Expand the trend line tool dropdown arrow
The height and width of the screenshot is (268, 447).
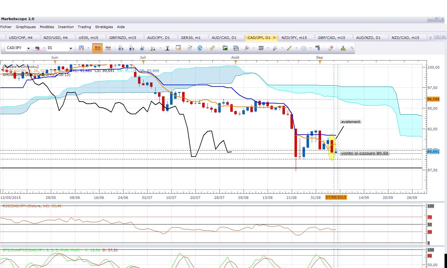(x=296, y=48)
